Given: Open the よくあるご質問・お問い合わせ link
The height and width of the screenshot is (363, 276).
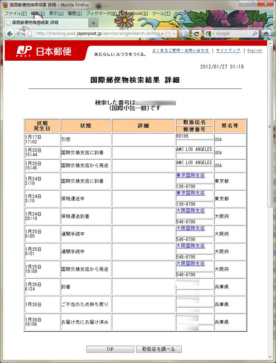Looking at the screenshot, I should click(181, 51).
